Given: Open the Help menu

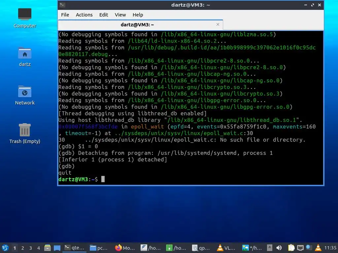Looking at the screenshot, I should click(138, 15).
